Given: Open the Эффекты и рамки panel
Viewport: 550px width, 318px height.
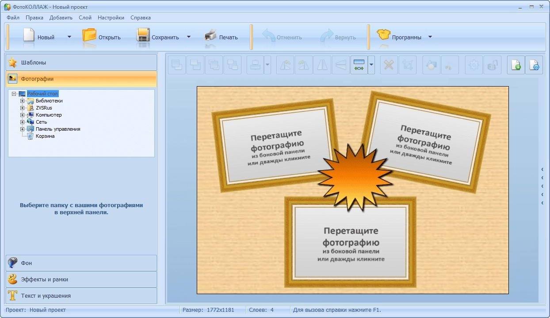Looking at the screenshot, I should click(x=81, y=279).
